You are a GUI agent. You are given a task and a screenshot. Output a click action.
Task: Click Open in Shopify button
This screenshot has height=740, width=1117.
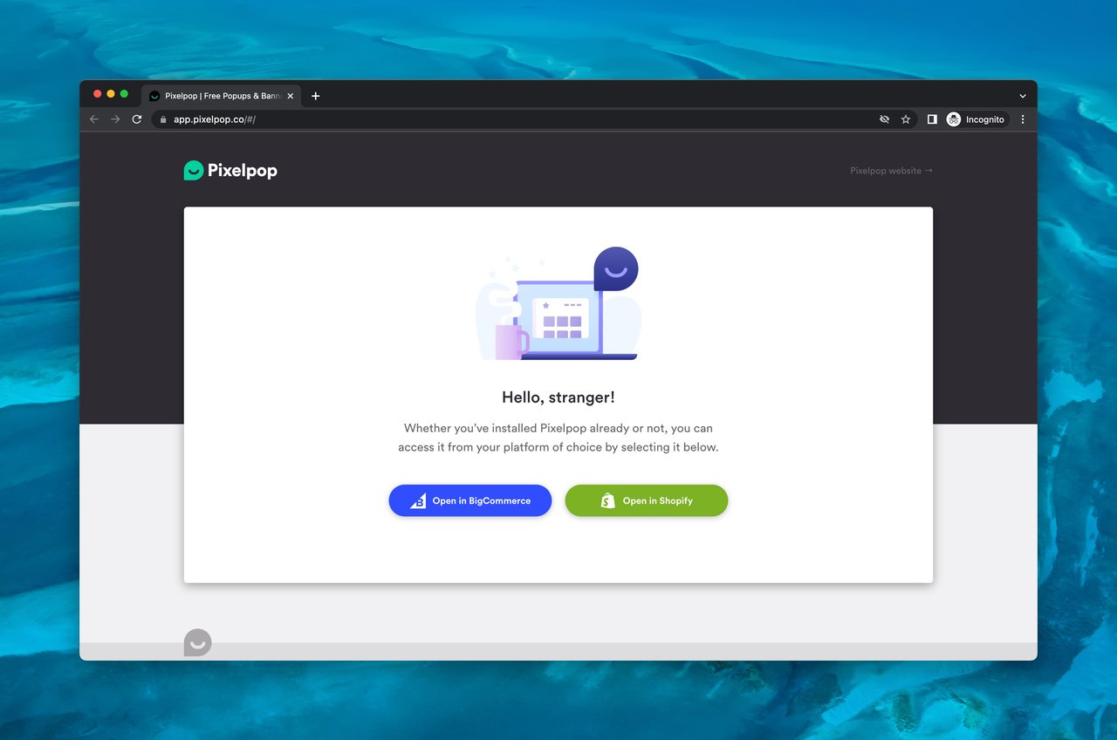[x=647, y=501]
